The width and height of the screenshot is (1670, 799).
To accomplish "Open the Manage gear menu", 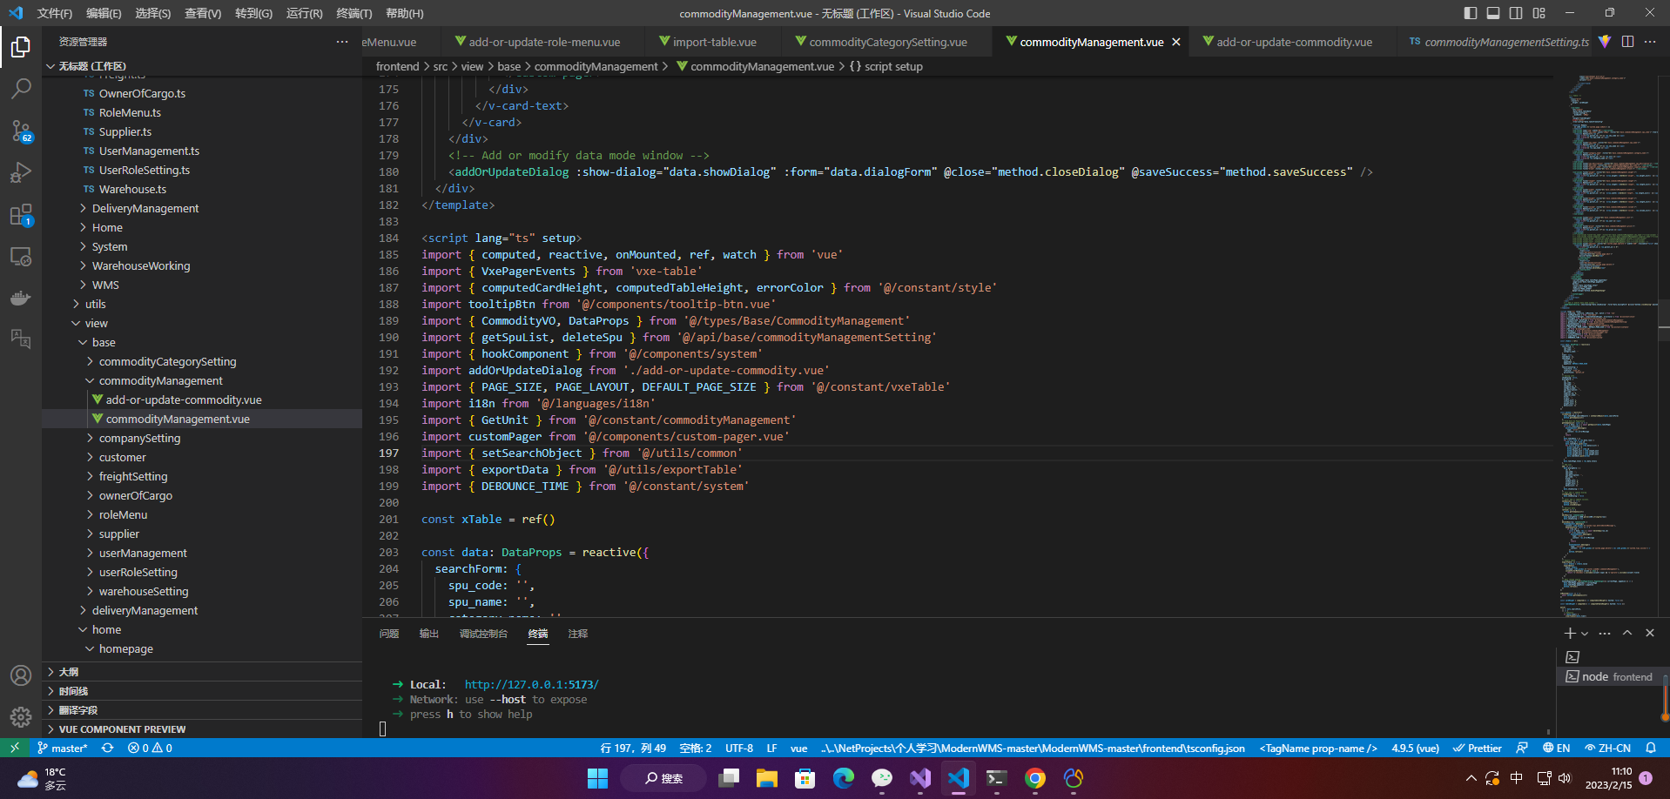I will pyautogui.click(x=21, y=716).
